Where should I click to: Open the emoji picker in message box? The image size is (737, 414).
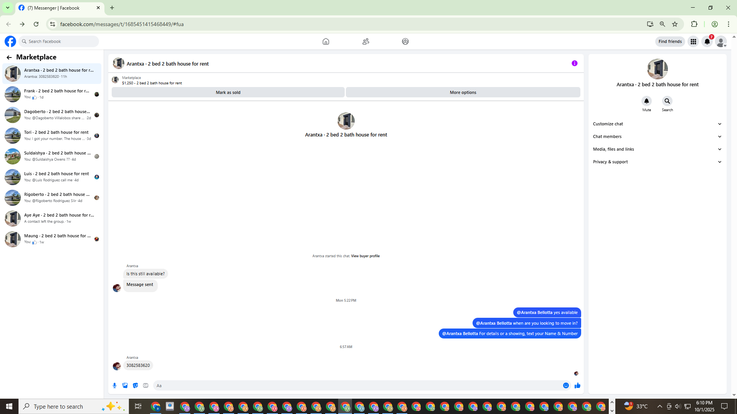[x=566, y=386]
